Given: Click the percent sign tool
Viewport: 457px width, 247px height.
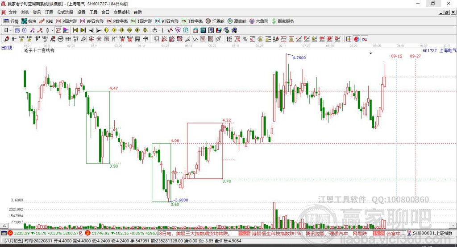Looking at the screenshot, I should 245,39.
